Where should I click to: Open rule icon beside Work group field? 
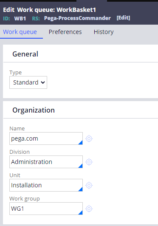(89, 209)
